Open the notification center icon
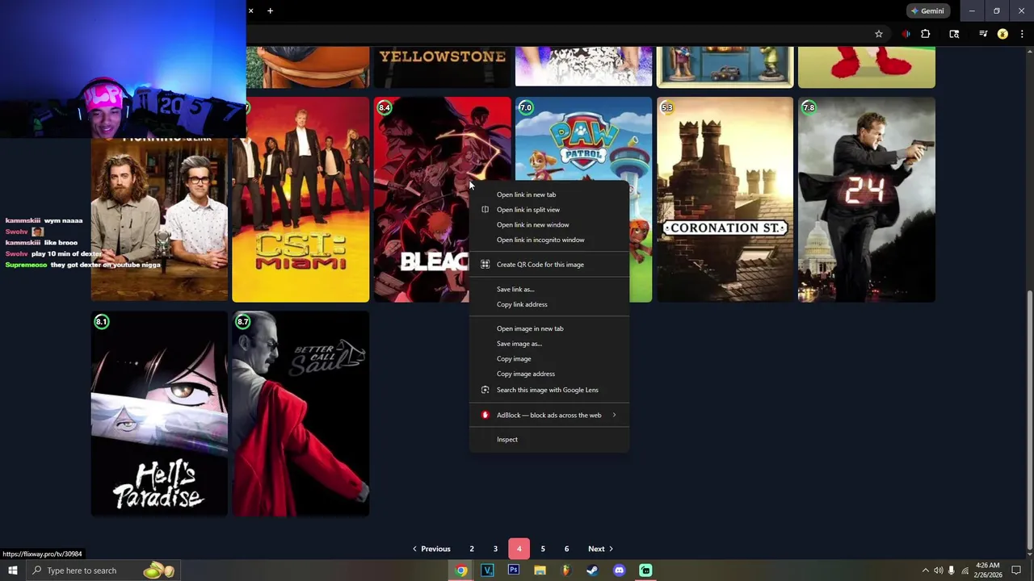This screenshot has height=581, width=1034. (1016, 571)
